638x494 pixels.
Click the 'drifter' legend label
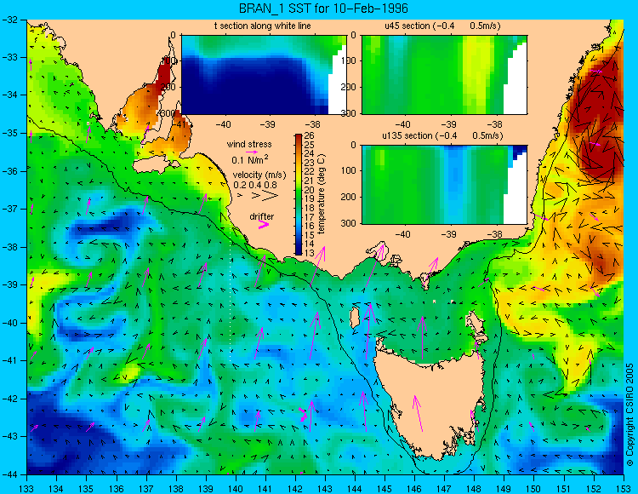tap(262, 216)
